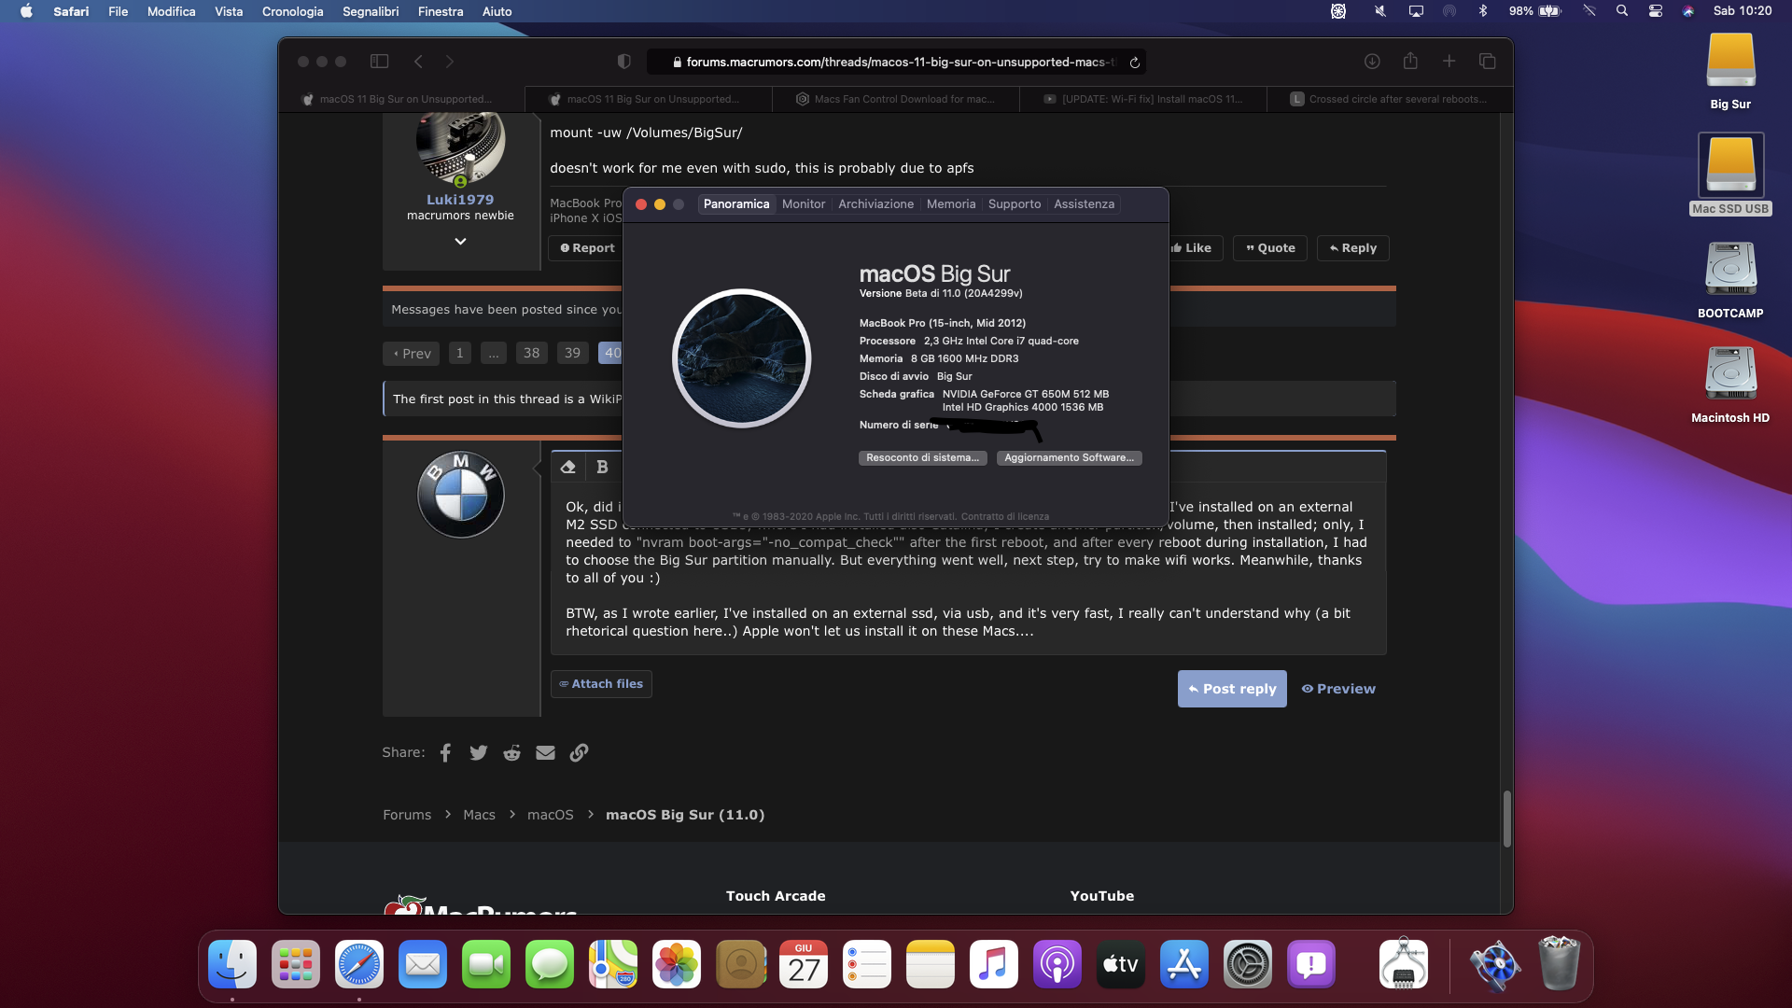Toggle bold formatting in reply editor
Screen dimensions: 1792x1008
[602, 468]
